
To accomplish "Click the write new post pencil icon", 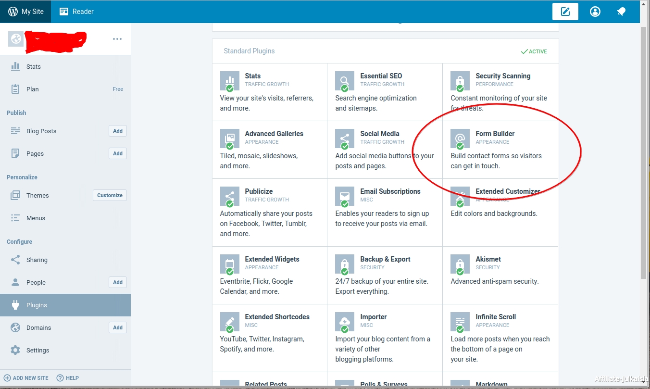I will 565,12.
